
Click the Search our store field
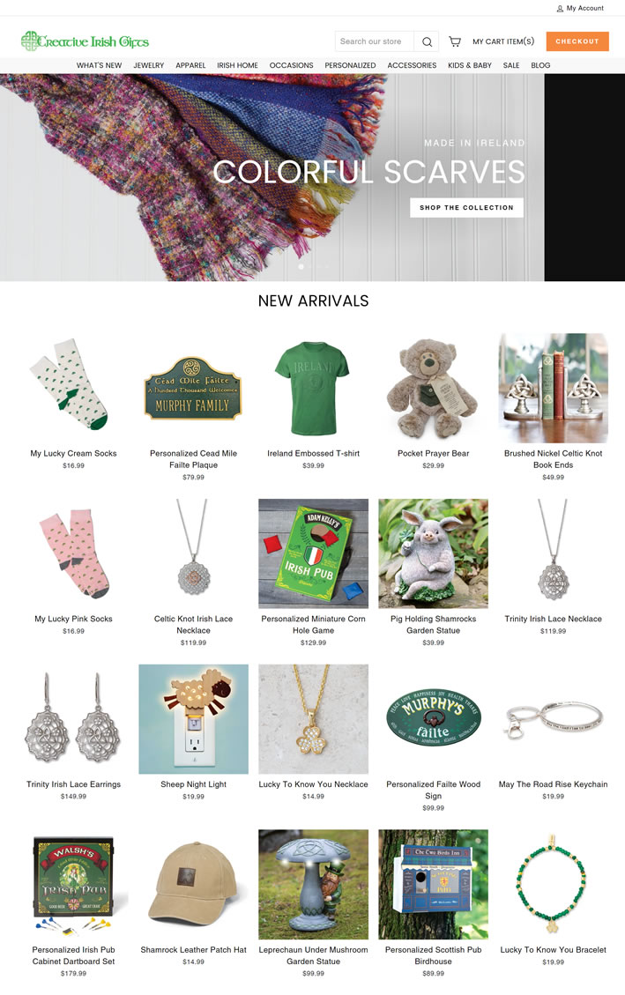click(x=375, y=42)
